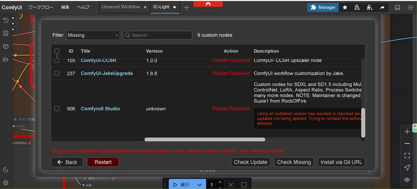Check the ComfyUI-CCSR row checkbox
This screenshot has height=189, width=417.
click(57, 61)
